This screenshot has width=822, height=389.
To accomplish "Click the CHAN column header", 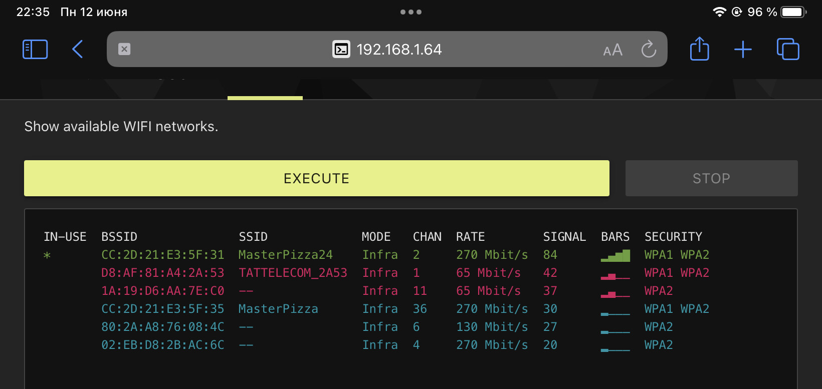I will (x=427, y=237).
